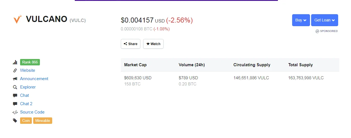Screen dimensions: 351x138
Task: Share this coin page
Action: coord(131,44)
